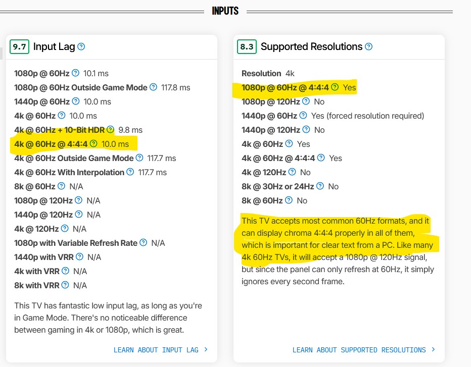Open Learn About Supported Resolutions link

(x=364, y=349)
